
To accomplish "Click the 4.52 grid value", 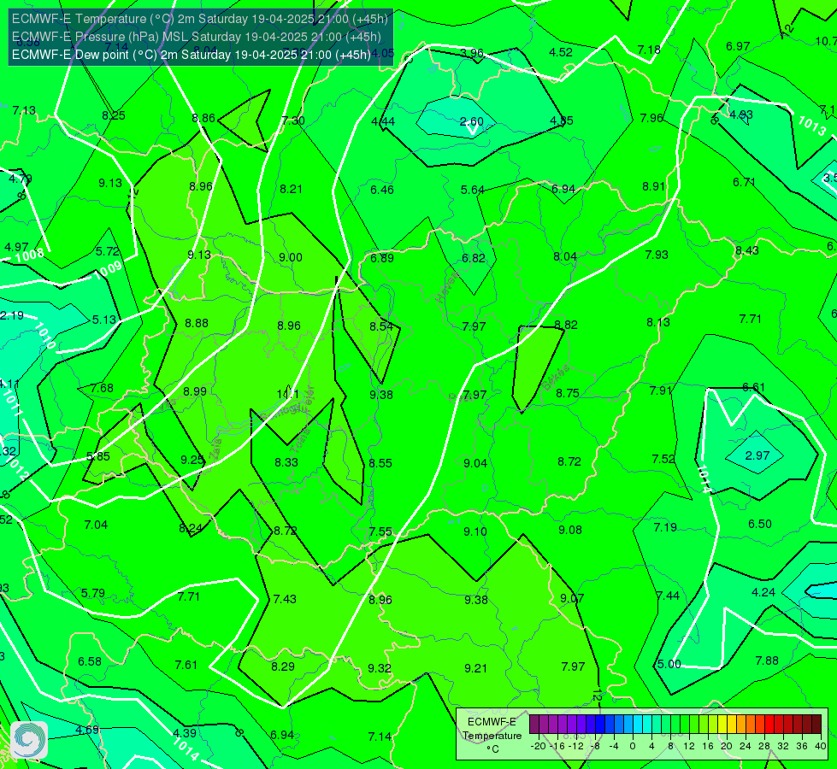I will pos(561,52).
